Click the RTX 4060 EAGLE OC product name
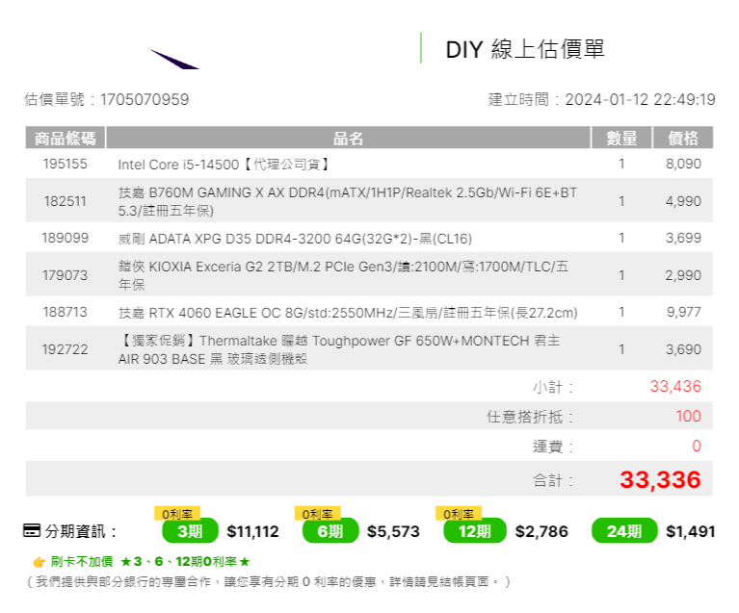The image size is (739, 613). pos(348,313)
